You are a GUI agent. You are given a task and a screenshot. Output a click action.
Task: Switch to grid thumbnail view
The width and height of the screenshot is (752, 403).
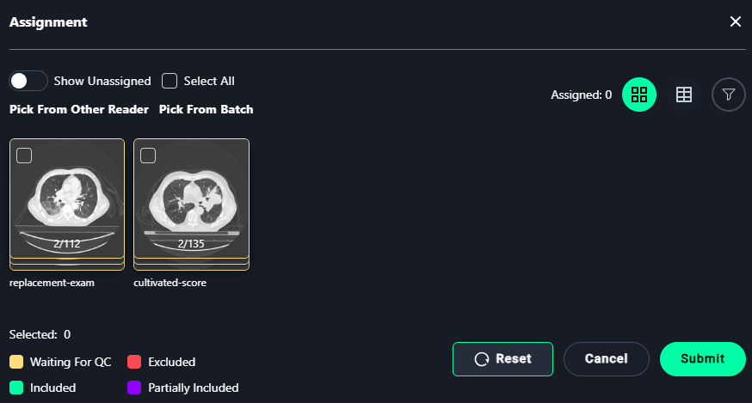click(638, 95)
